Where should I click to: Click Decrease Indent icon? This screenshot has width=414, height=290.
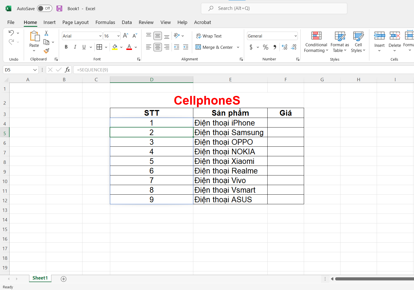[x=177, y=47]
